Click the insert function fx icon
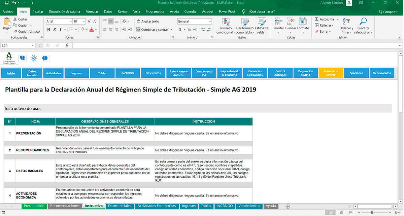The image size is (404, 216). click(x=67, y=45)
